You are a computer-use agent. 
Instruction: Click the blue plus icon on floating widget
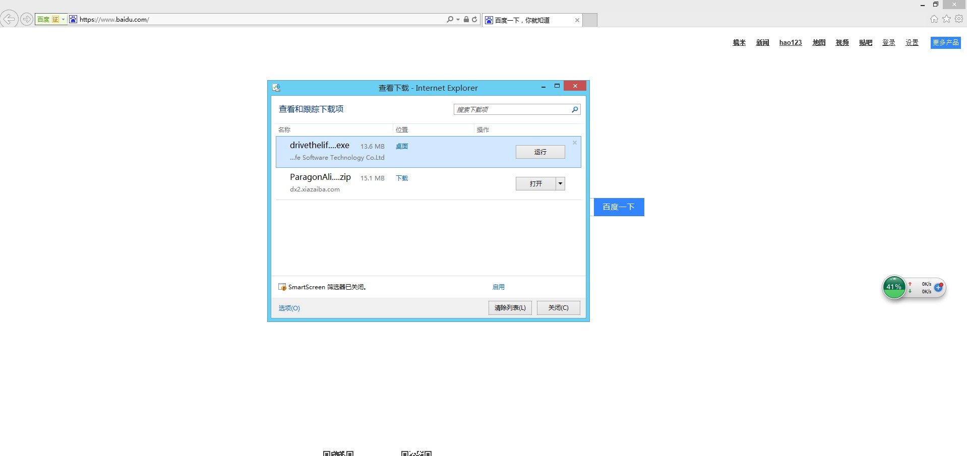938,288
